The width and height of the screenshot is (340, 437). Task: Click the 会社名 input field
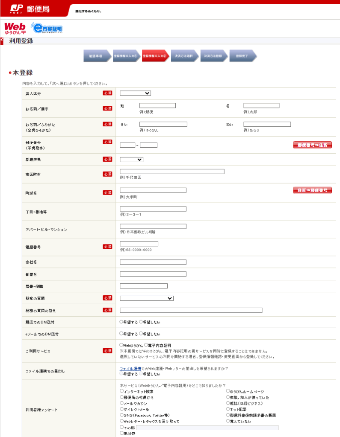pos(153,262)
